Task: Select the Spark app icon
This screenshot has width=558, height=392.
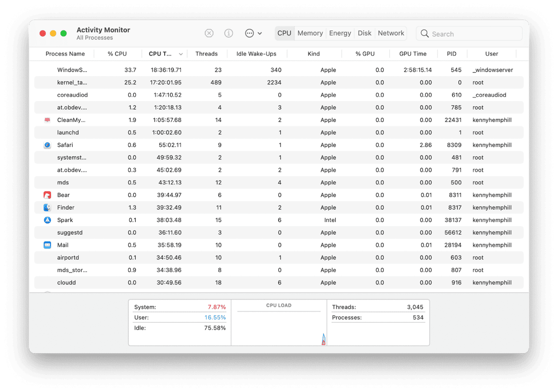Action: [x=47, y=220]
